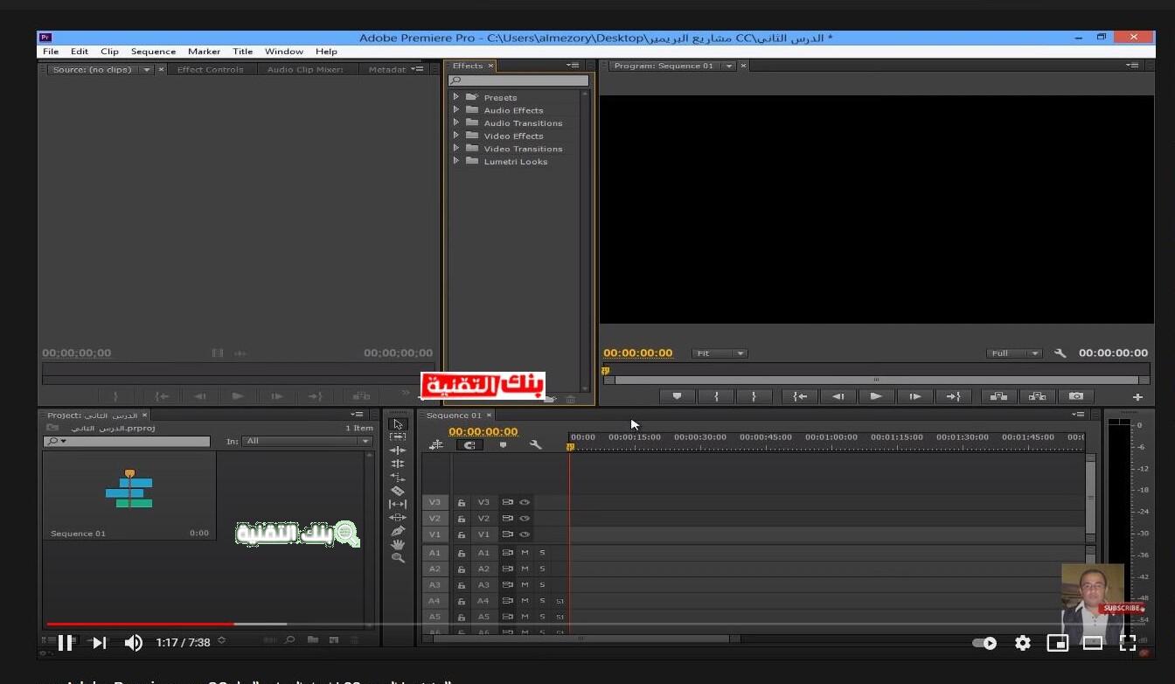This screenshot has height=684, width=1175.
Task: Open the Full playback resolution dropdown
Action: (x=1014, y=353)
